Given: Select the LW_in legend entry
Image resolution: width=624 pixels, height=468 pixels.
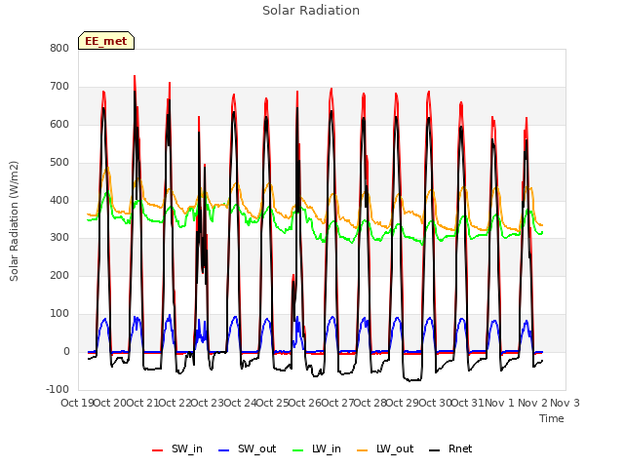Looking at the screenshot, I should click(x=317, y=448).
